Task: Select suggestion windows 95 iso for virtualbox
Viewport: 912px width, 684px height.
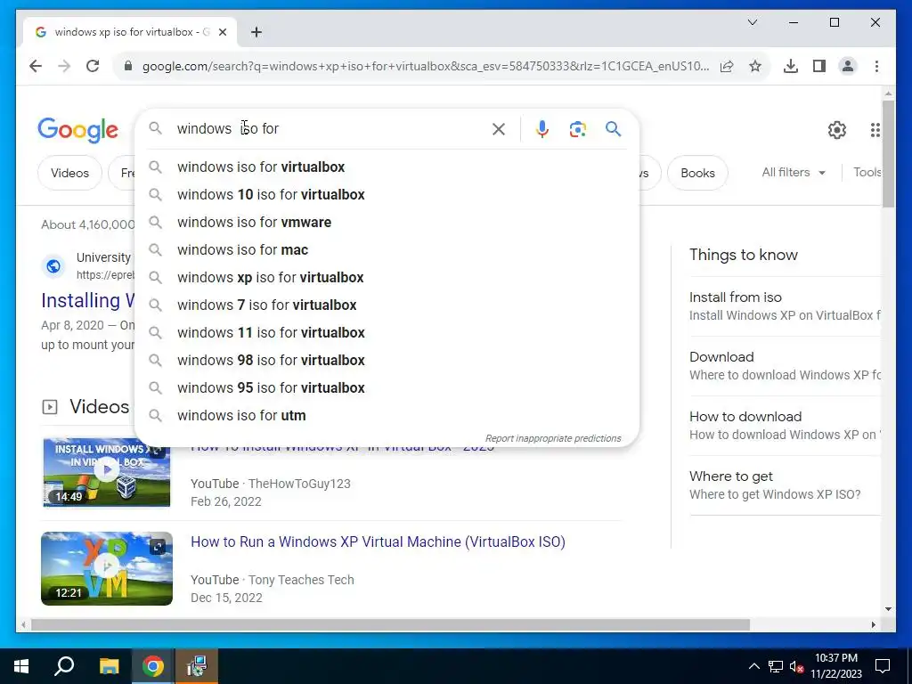Action: (x=387, y=388)
